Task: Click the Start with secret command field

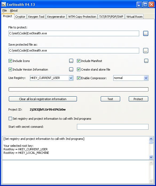Action: point(113,127)
